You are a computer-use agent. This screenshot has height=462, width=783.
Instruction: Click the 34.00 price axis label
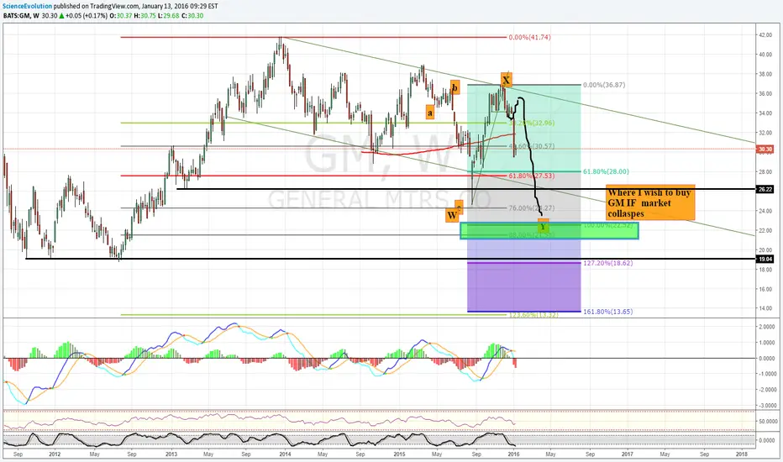(x=765, y=113)
